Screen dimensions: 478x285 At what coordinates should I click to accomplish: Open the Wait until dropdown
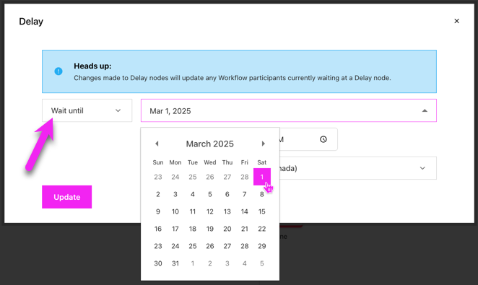coord(87,110)
